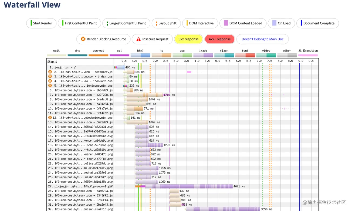The width and height of the screenshot is (352, 211).
Task: Click the JS Execution color key bar
Action: coord(308,55)
